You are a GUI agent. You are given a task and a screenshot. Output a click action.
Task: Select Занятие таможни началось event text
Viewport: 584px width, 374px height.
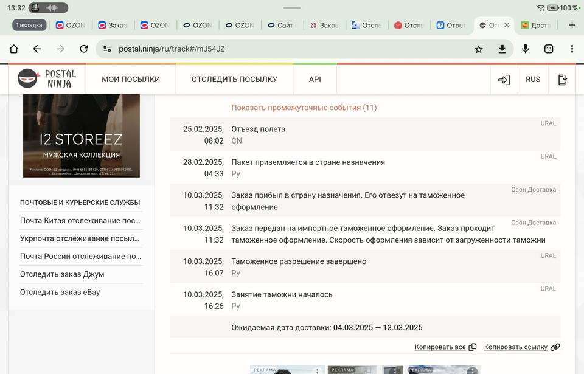pos(282,294)
